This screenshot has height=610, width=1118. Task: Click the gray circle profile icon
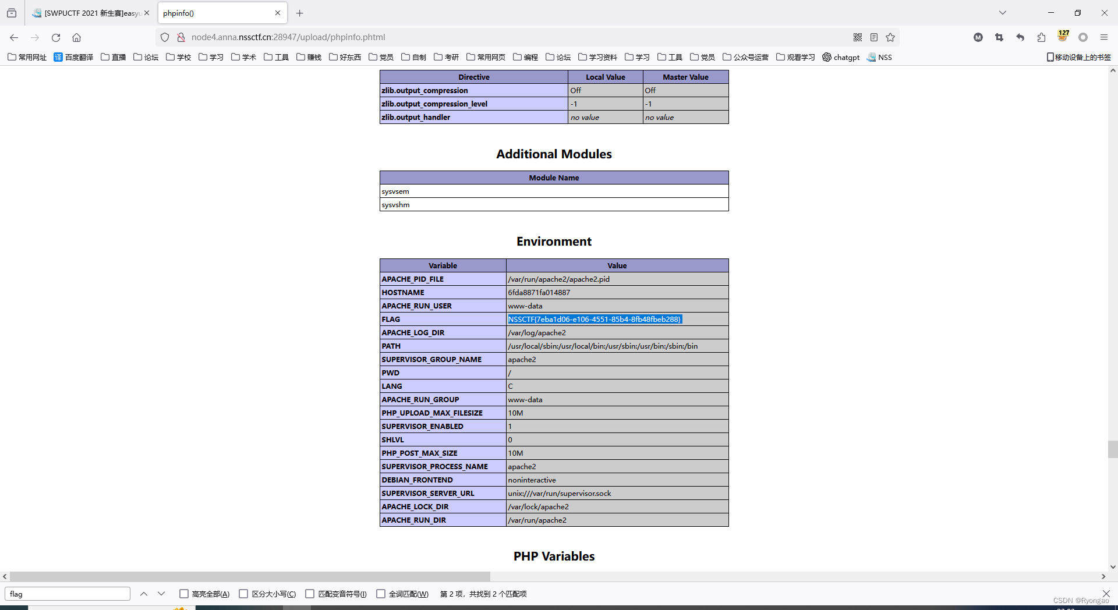[1083, 37]
